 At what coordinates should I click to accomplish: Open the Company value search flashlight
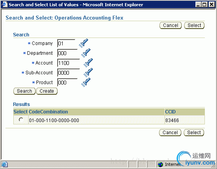[83, 43]
